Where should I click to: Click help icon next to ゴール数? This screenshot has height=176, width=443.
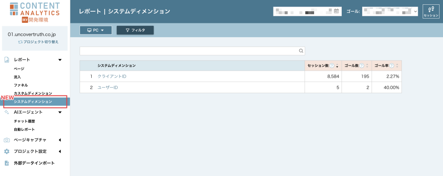(362, 66)
